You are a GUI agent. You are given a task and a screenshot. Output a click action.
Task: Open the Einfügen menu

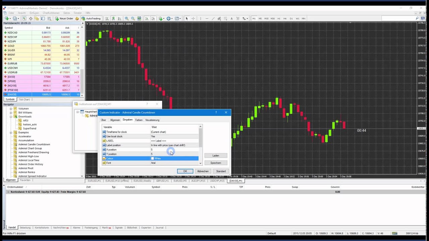pyautogui.click(x=34, y=13)
